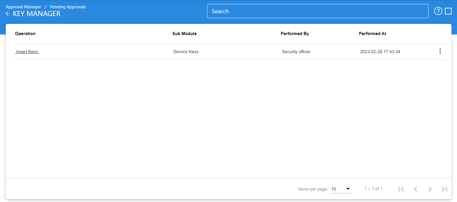This screenshot has width=457, height=202.
Task: Click the Performed By column header
Action: pyautogui.click(x=295, y=34)
